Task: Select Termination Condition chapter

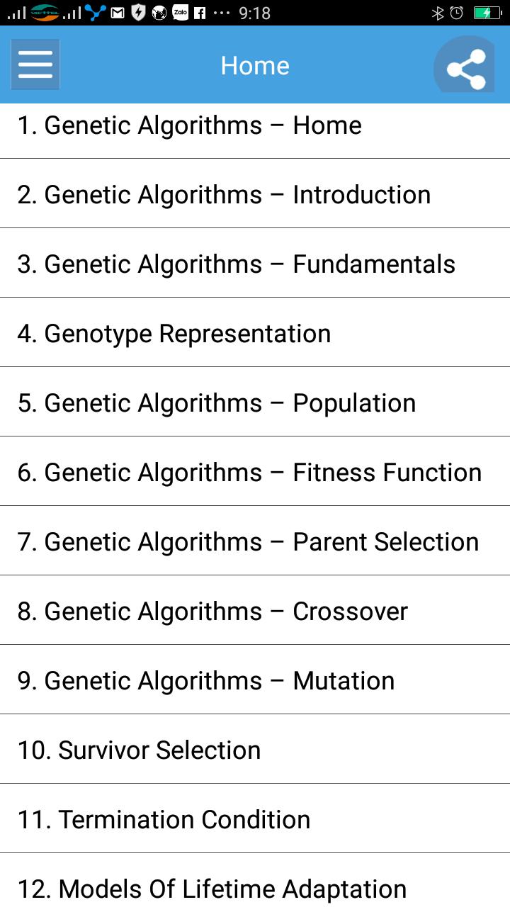Action: [255, 819]
